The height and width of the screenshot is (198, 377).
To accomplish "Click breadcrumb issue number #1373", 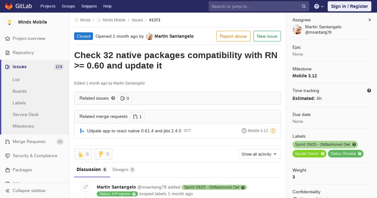I will pyautogui.click(x=155, y=20).
